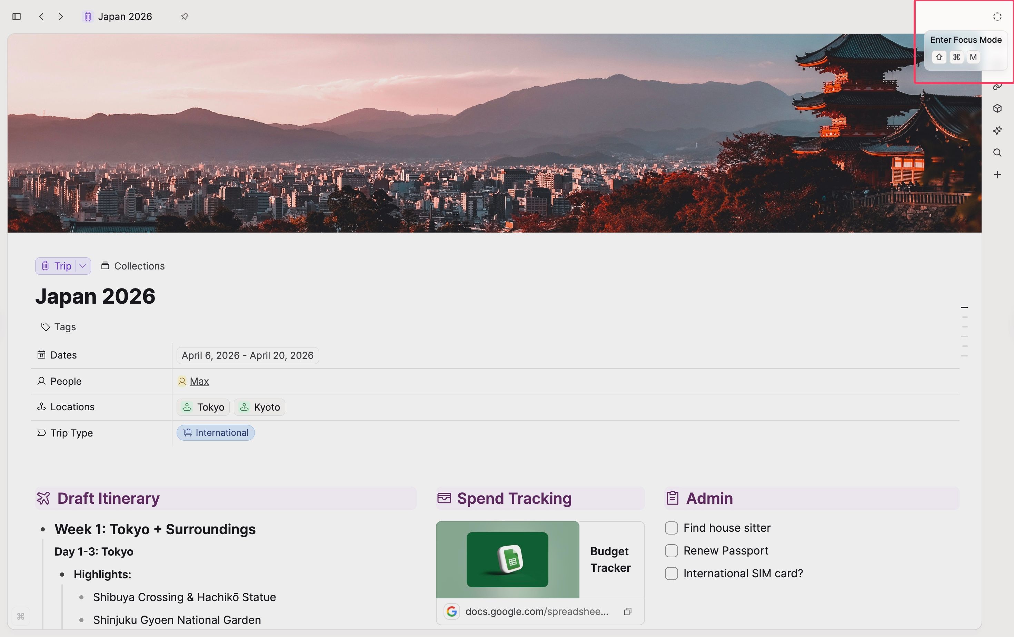Open the Budget Tracker spreadsheet thumbnail
The width and height of the screenshot is (1014, 637).
507,559
